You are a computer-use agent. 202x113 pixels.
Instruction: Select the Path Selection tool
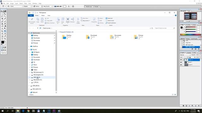[x=2, y=31]
